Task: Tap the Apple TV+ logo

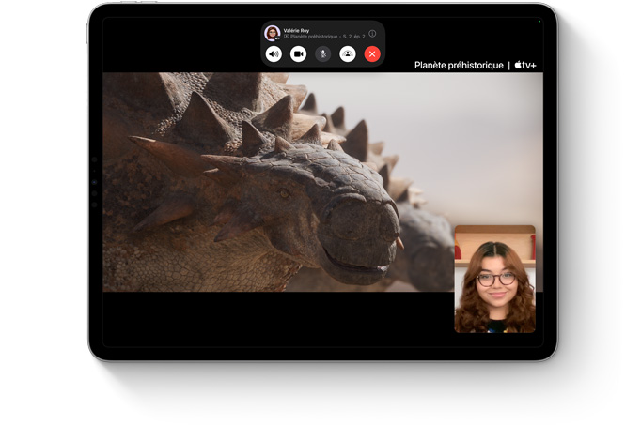Action: pos(525,65)
